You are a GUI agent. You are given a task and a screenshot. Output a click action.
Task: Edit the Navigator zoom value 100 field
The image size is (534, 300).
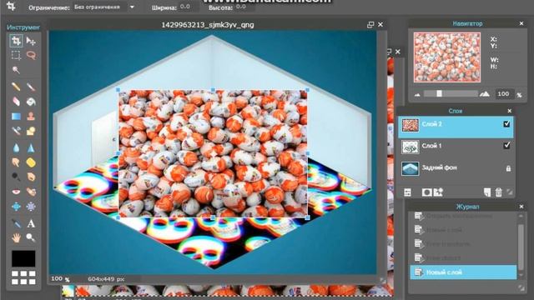(x=503, y=94)
